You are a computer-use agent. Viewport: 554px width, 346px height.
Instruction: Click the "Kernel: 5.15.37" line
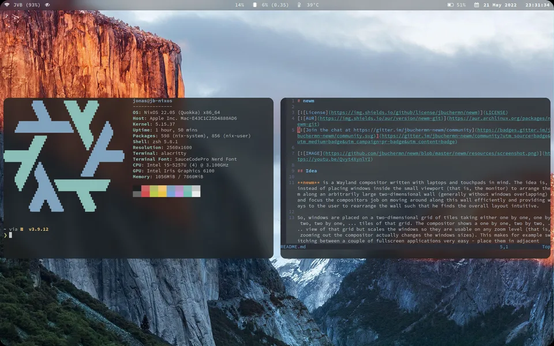(154, 125)
